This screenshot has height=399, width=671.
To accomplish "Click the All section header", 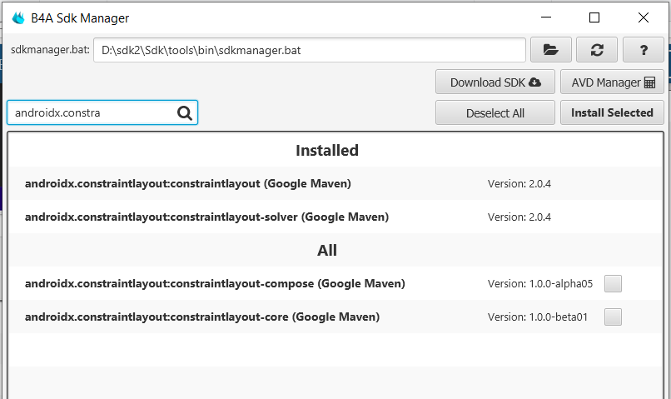I will (x=327, y=250).
